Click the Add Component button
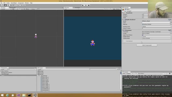The height and width of the screenshot is (97, 172). tap(147, 45)
